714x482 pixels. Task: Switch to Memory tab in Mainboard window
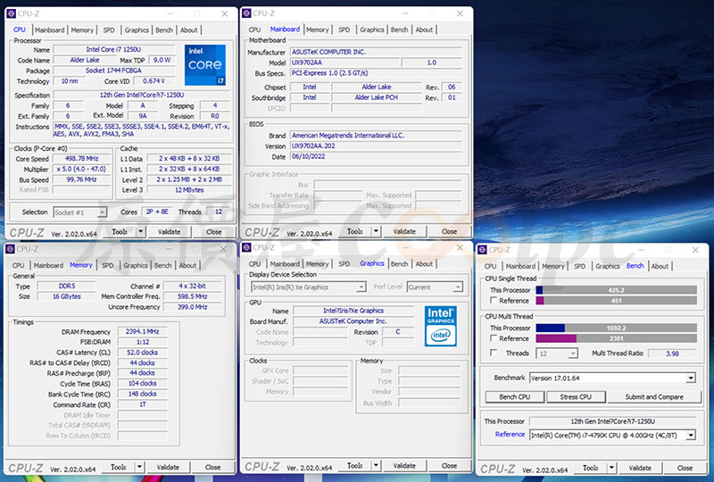(x=318, y=29)
